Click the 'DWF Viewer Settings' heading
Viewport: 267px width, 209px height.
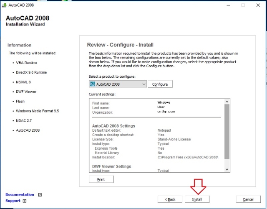[112, 166]
